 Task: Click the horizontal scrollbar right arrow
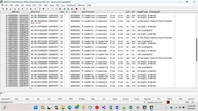point(194,88)
